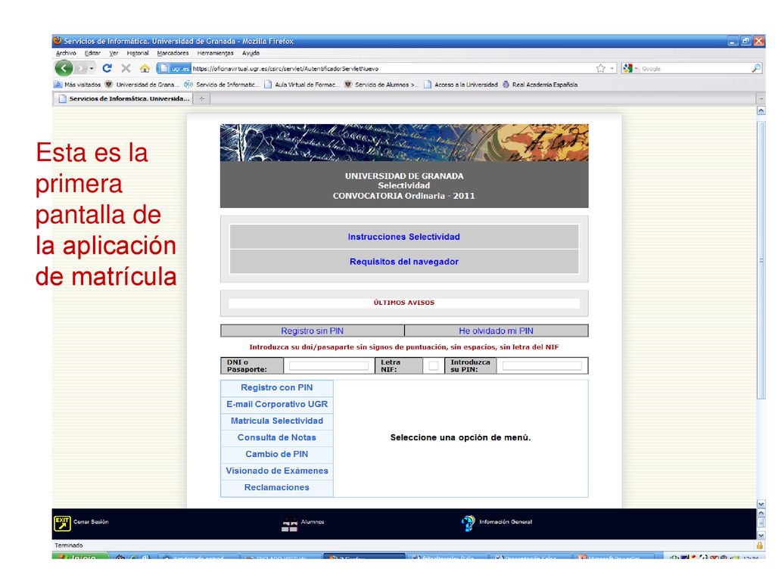Click the Cerrar Sesión exit icon

[x=62, y=524]
